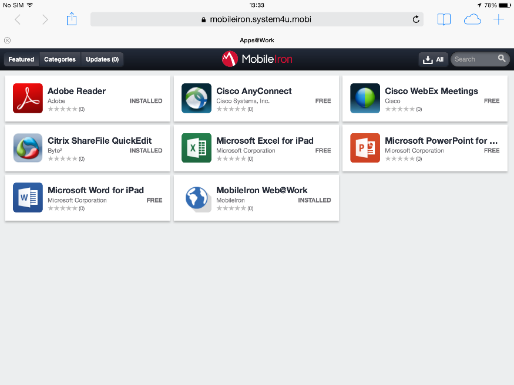Viewport: 514px width, 385px height.
Task: Open the Cisco AnyConnect title link
Action: 254,91
